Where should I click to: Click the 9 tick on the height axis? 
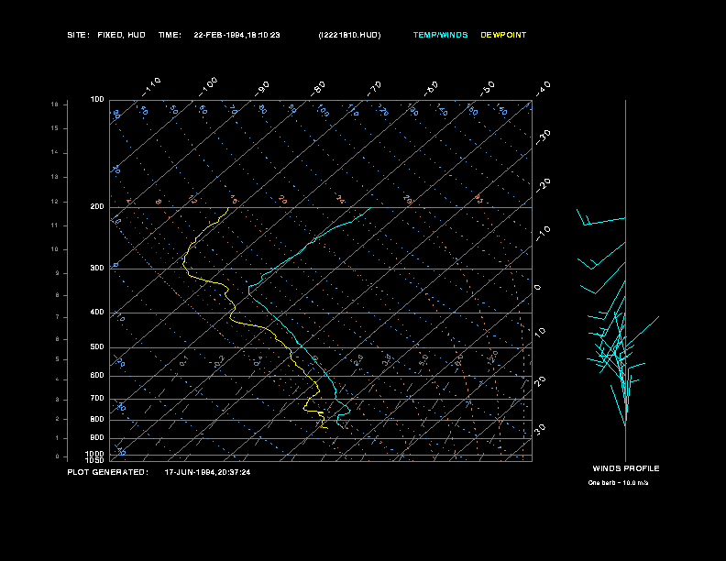(x=58, y=273)
